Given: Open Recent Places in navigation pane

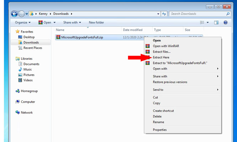Looking at the screenshot, I should 33,48.
